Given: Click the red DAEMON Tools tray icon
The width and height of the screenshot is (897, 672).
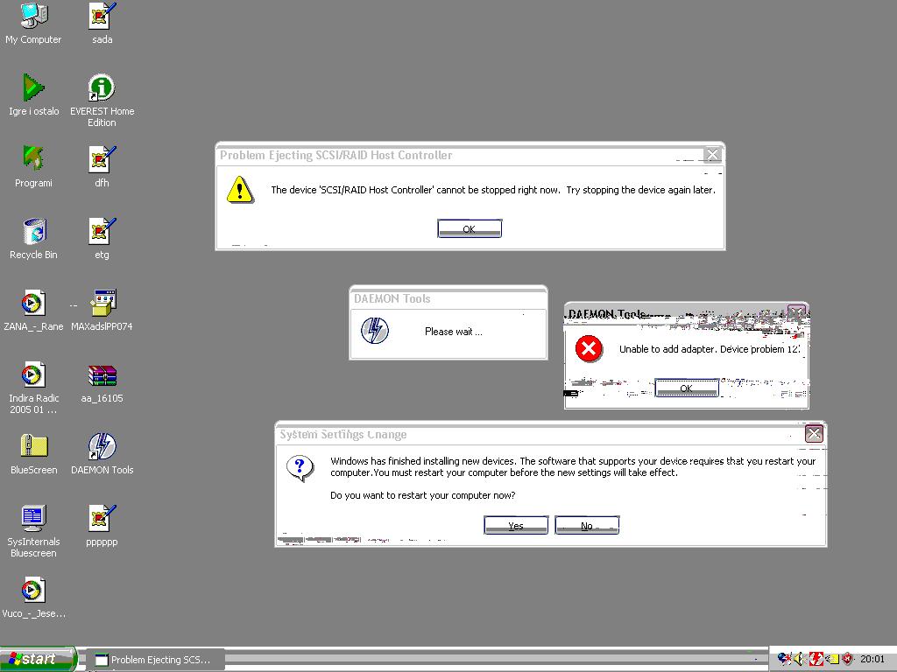Looking at the screenshot, I should pos(816,659).
